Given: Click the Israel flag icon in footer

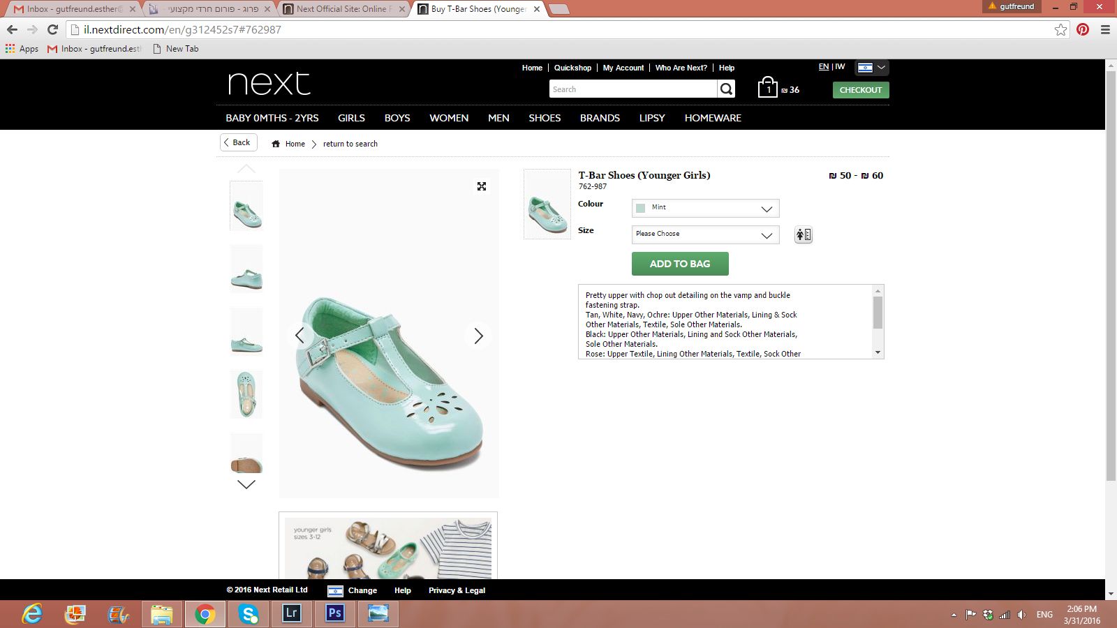Looking at the screenshot, I should [336, 590].
